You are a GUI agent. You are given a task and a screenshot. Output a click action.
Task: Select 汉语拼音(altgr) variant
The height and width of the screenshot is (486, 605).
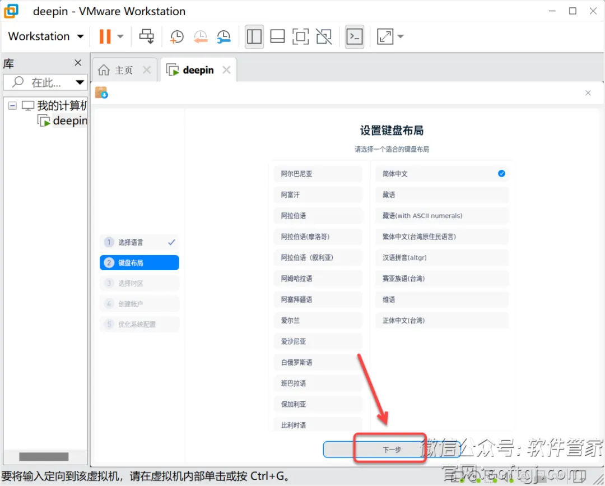pyautogui.click(x=442, y=257)
